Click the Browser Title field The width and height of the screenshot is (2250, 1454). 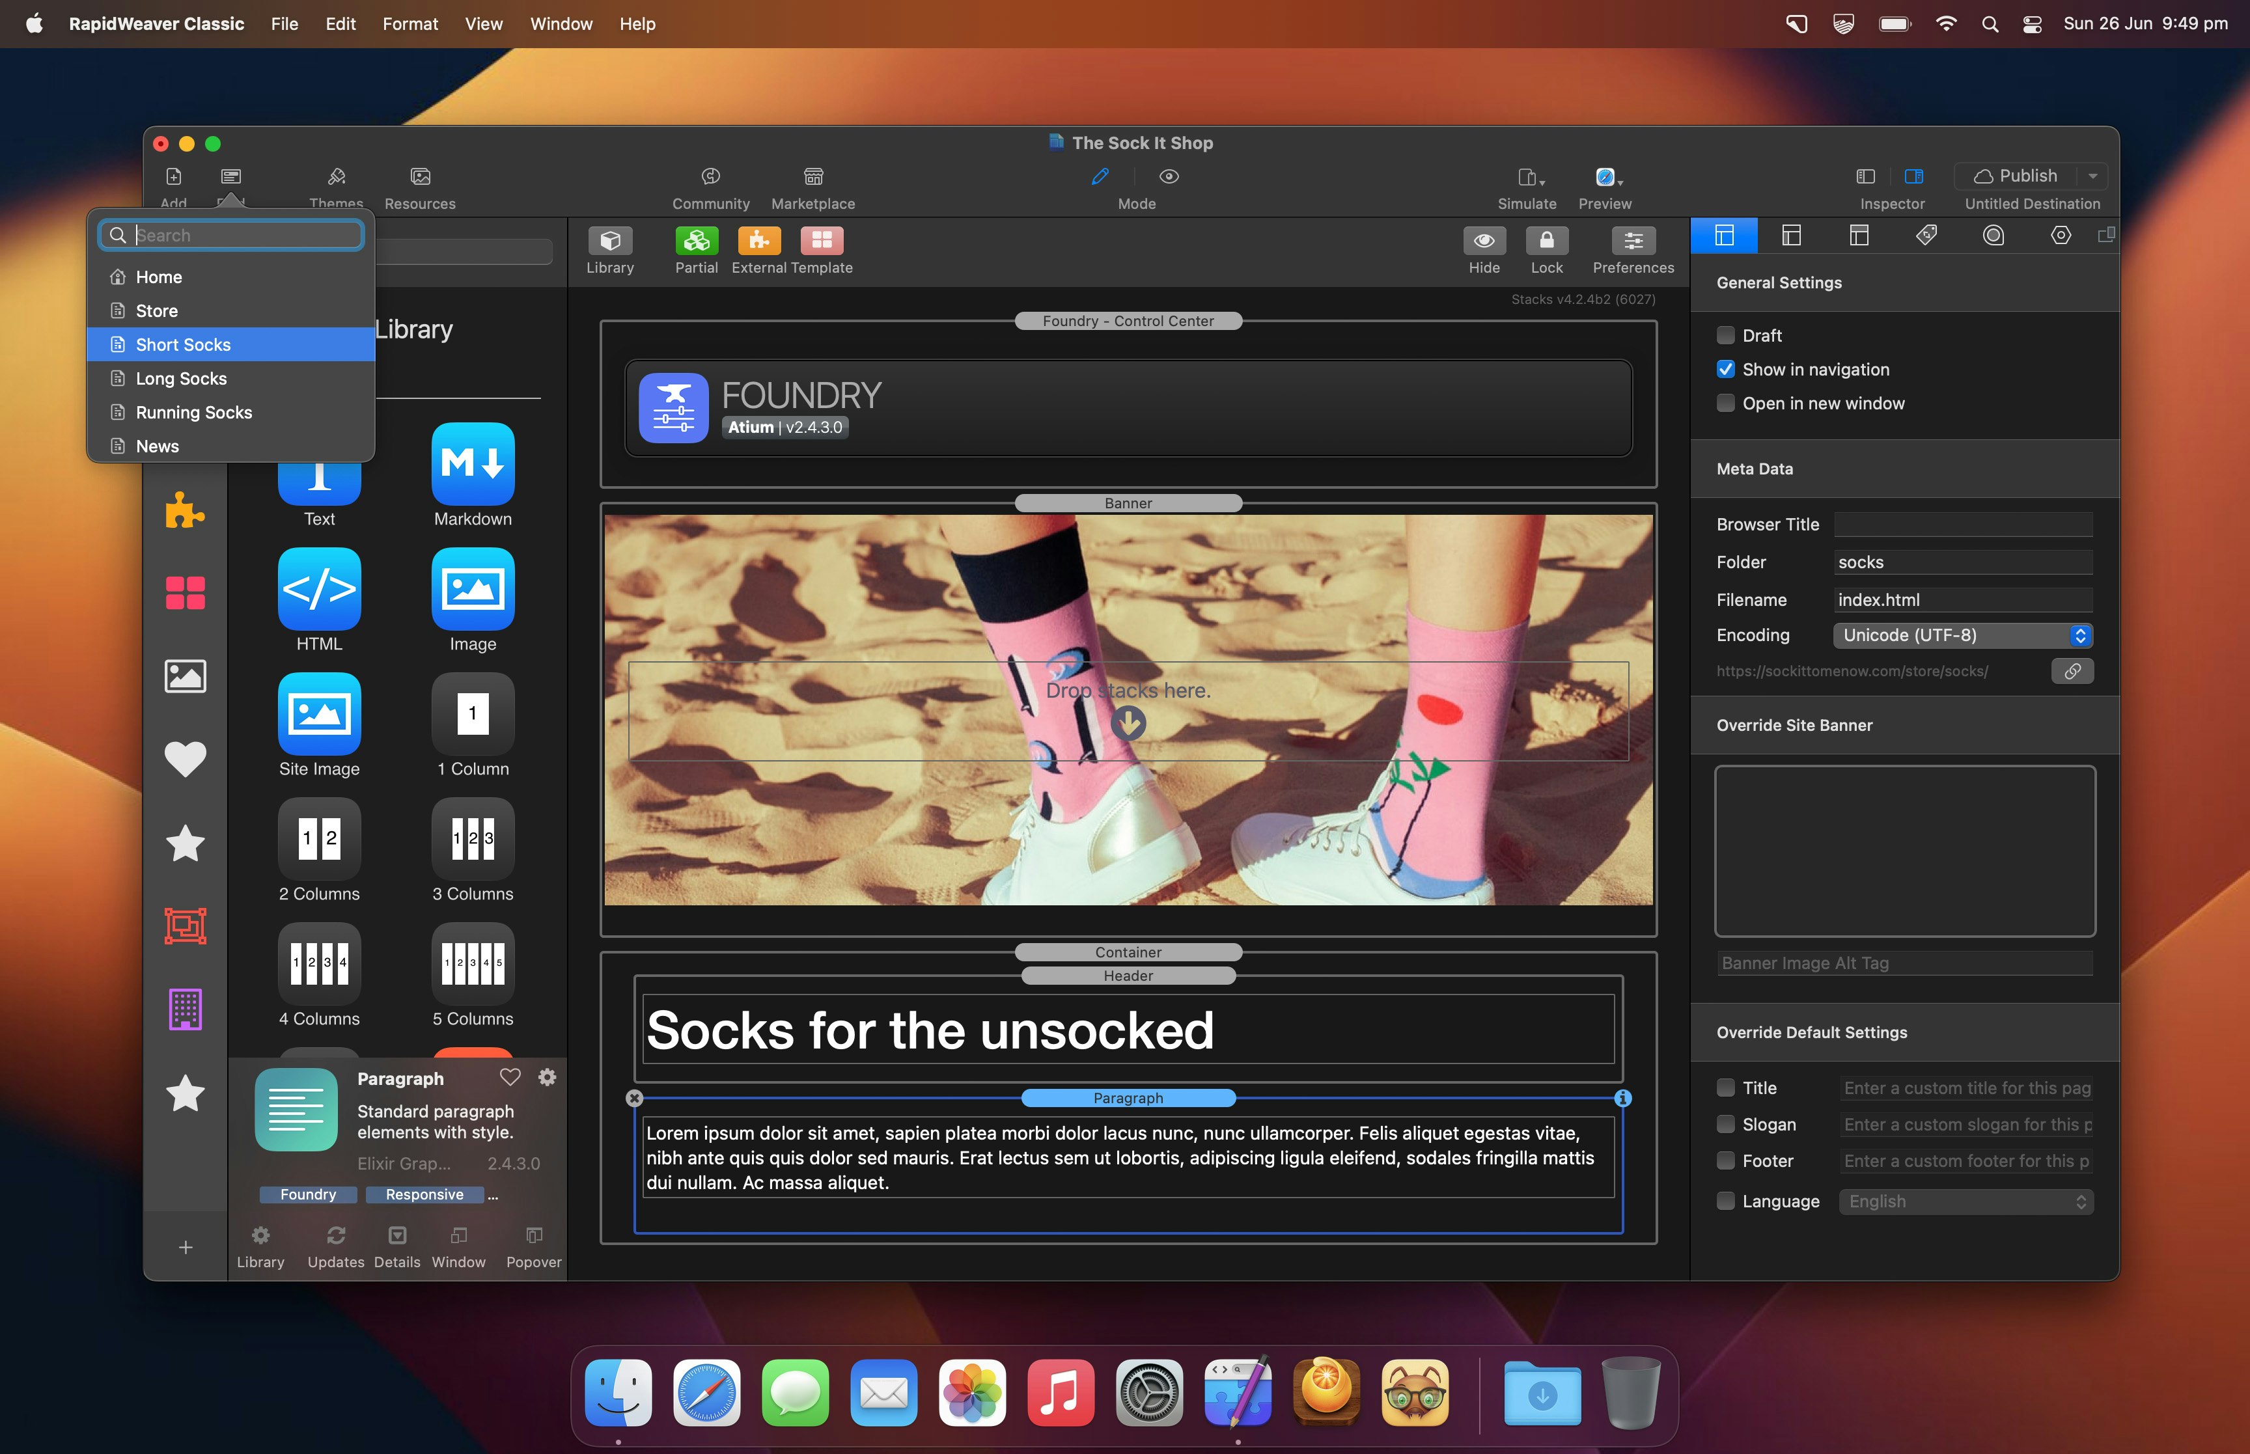[x=1963, y=524]
